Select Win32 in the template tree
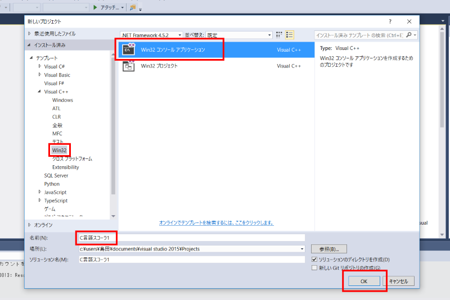The image size is (450, 300). tap(60, 150)
